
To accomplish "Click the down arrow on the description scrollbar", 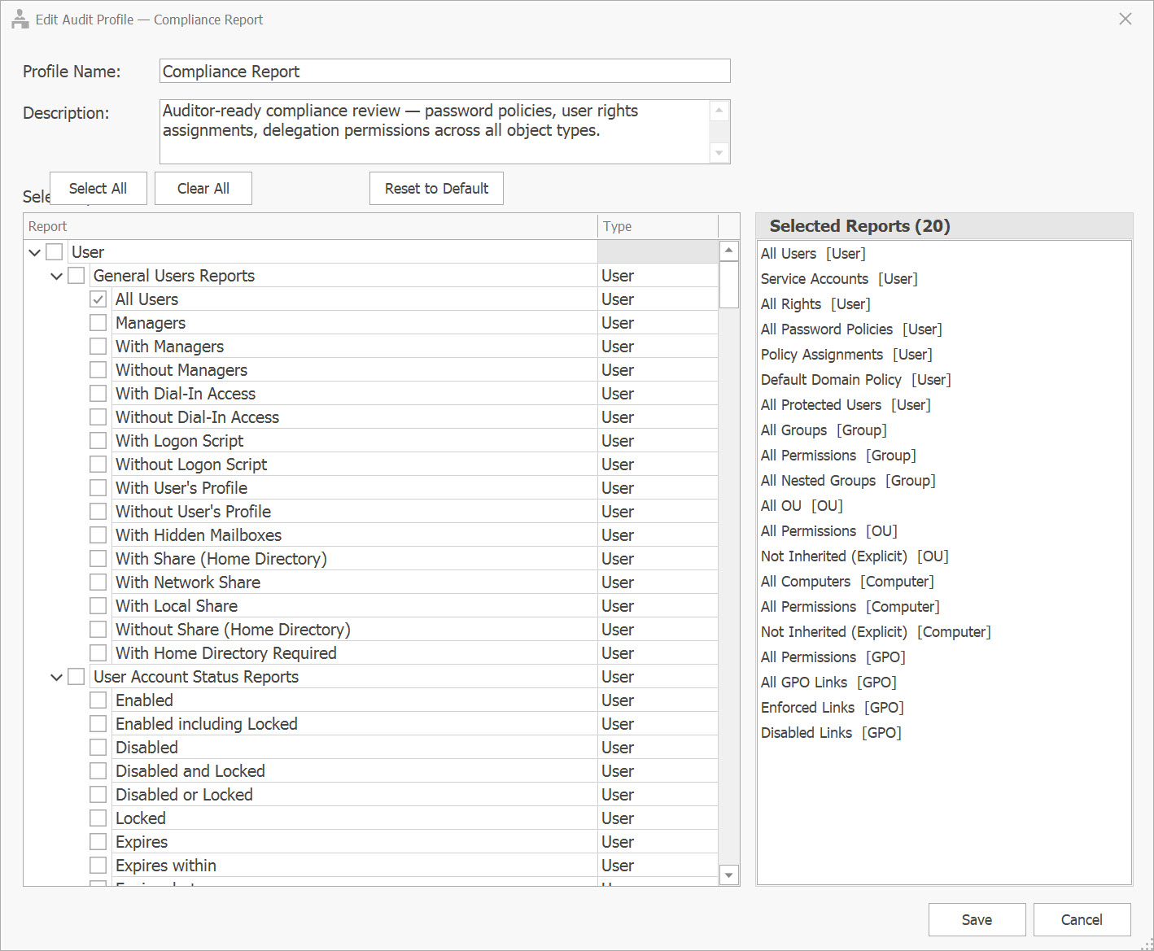I will pos(719,153).
